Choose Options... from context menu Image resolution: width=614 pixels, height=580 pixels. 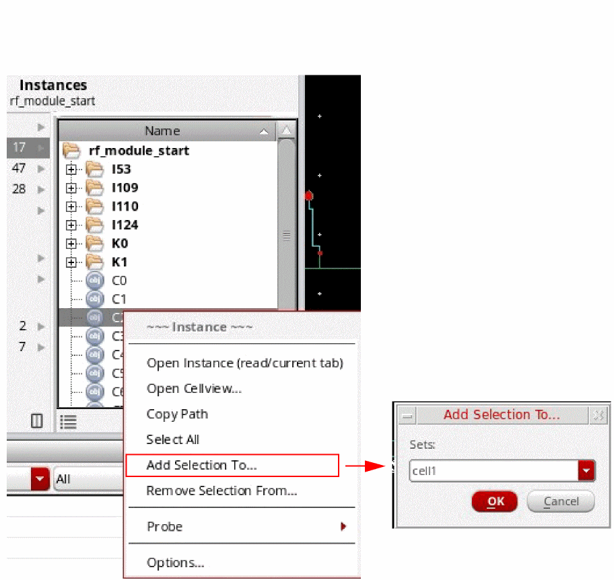point(176,563)
